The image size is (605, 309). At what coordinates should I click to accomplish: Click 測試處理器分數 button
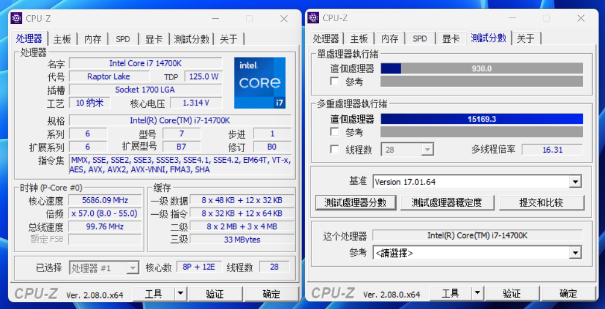coord(356,202)
